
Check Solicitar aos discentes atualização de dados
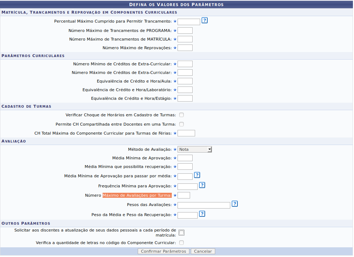(181, 233)
